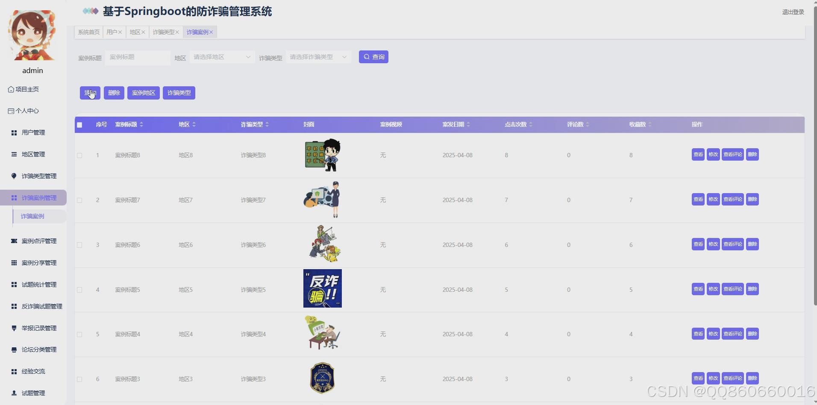Sort by 收藏数 column arrows
The width and height of the screenshot is (817, 405).
[650, 124]
